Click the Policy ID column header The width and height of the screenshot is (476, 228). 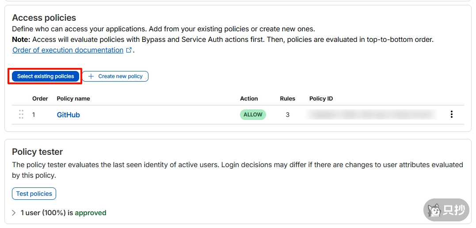[x=321, y=99]
